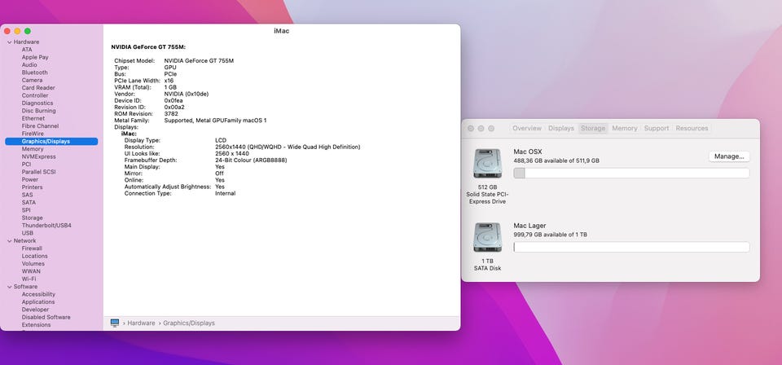Select SAS in the sidebar
The height and width of the screenshot is (365, 782).
pos(28,195)
